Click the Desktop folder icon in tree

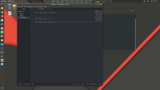click(20, 11)
